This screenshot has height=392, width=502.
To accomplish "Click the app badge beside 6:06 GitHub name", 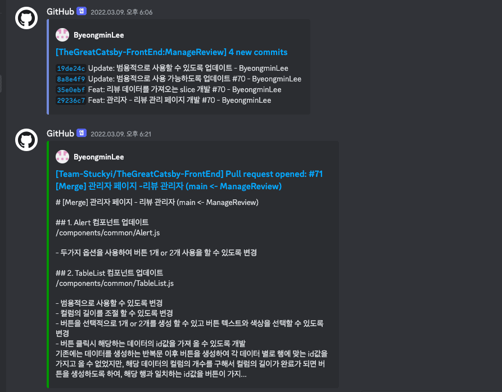I will (x=82, y=11).
